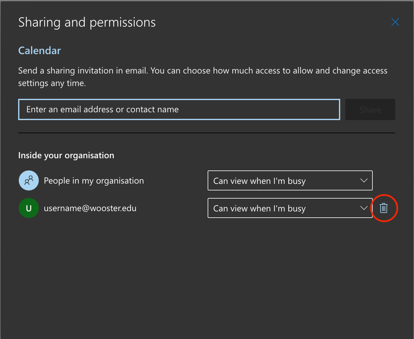Close the Sharing and permissions dialog
Viewport: 414px width, 339px height.
coord(395,22)
